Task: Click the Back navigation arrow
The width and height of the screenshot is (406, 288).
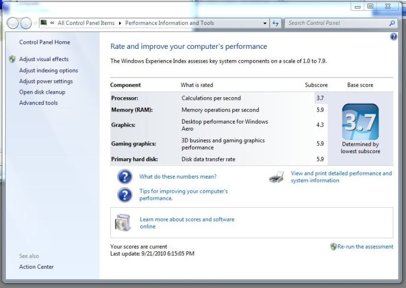Action: [13, 23]
